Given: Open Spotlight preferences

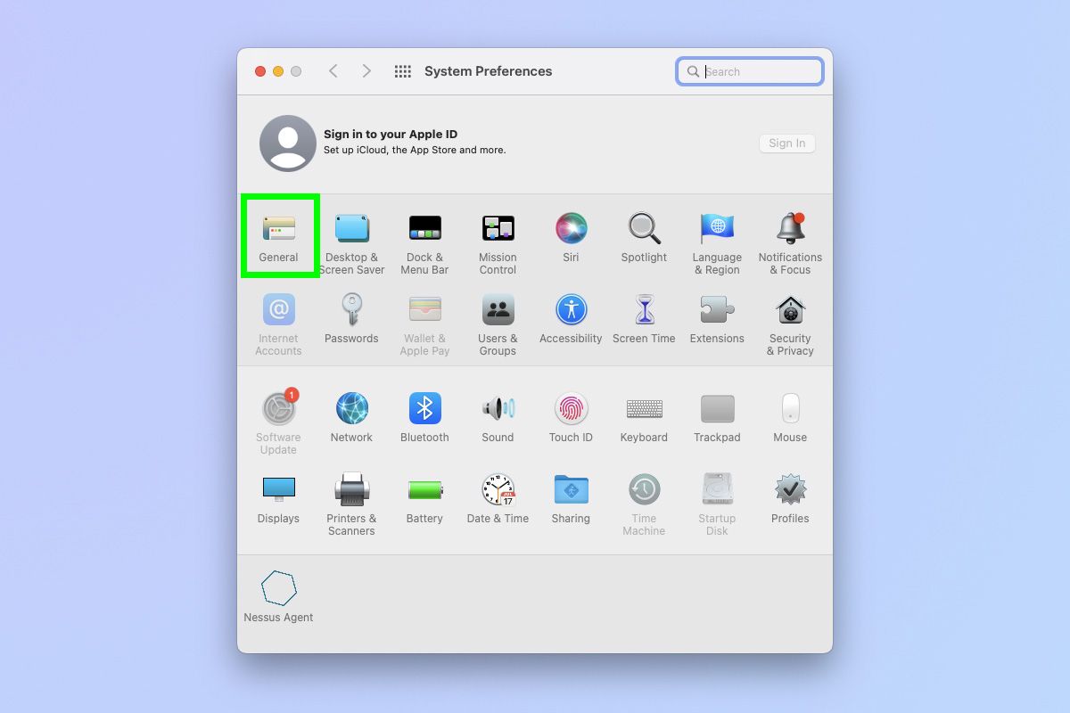Looking at the screenshot, I should click(x=644, y=230).
